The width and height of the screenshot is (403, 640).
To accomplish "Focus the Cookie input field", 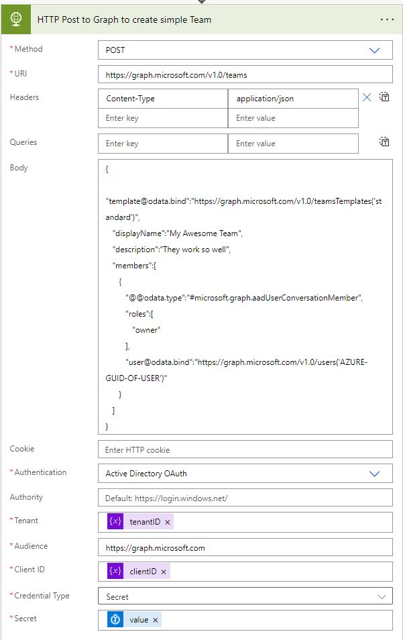I will click(245, 449).
